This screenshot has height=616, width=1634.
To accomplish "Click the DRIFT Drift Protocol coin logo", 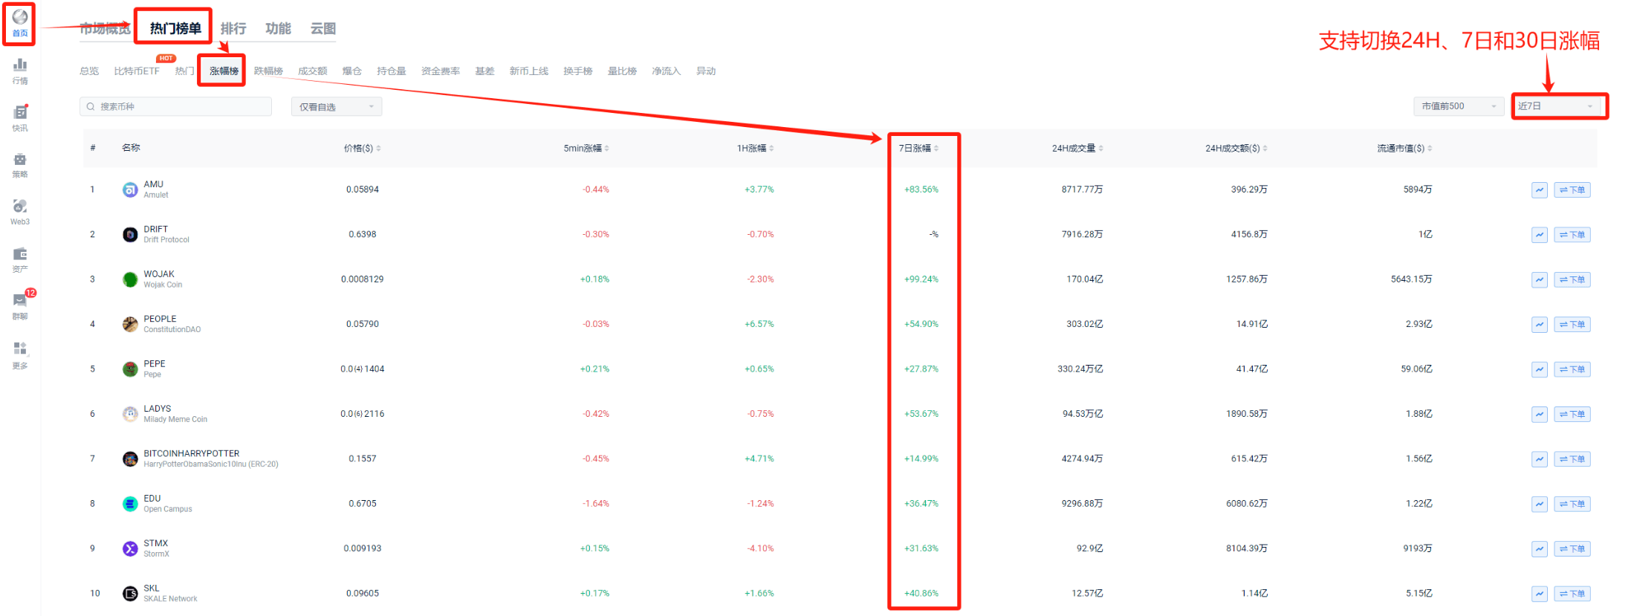I will (130, 235).
